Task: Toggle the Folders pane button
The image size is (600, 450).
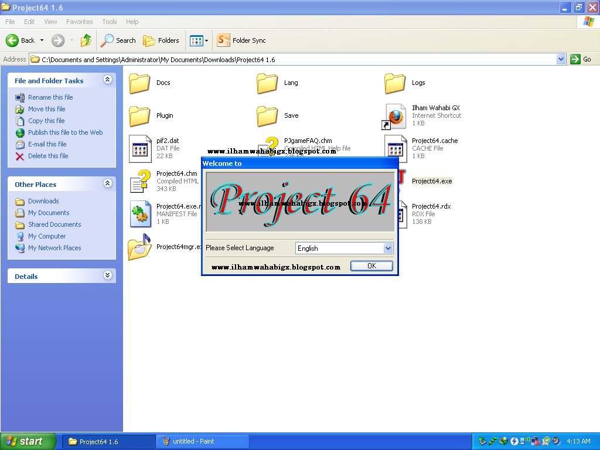Action: [161, 40]
